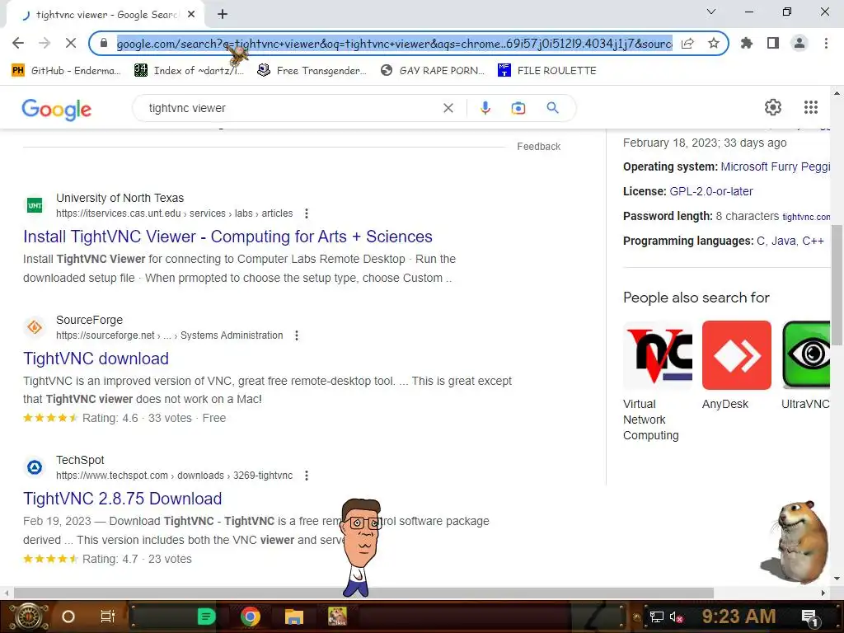
Task: Open Chrome three-dot menu
Action: tap(826, 43)
